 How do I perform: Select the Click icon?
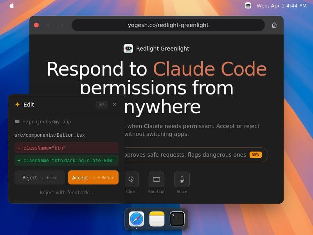(131, 180)
